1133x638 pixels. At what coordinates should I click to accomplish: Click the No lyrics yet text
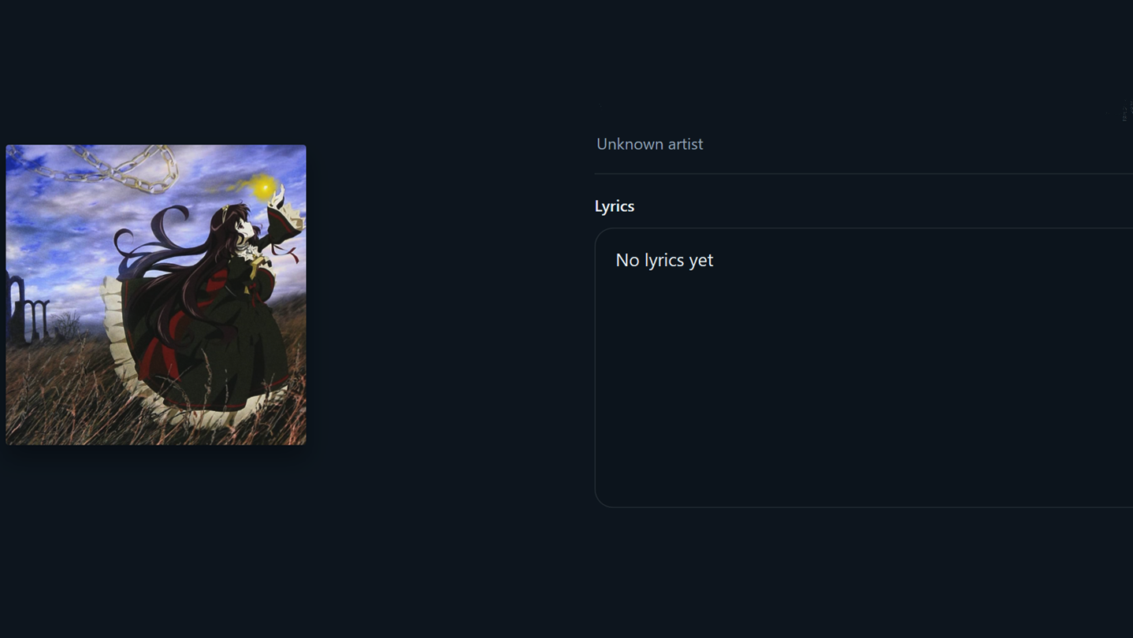coord(664,260)
